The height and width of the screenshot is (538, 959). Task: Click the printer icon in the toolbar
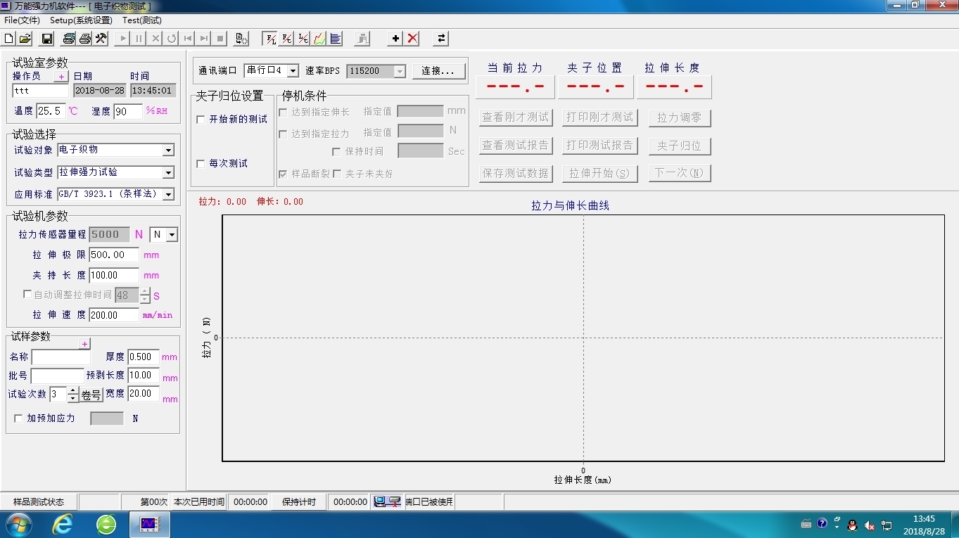tap(85, 39)
